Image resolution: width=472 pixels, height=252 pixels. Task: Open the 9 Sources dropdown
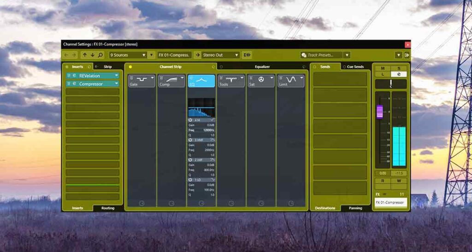coord(128,55)
